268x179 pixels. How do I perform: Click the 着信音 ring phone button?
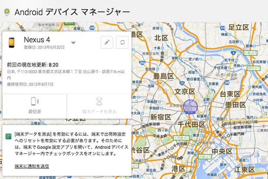click(x=35, y=106)
